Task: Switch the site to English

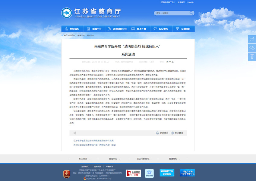Action: (190, 2)
